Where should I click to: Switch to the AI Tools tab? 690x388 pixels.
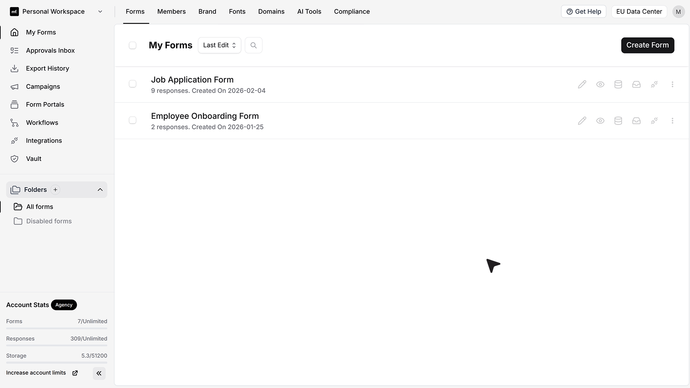(309, 11)
